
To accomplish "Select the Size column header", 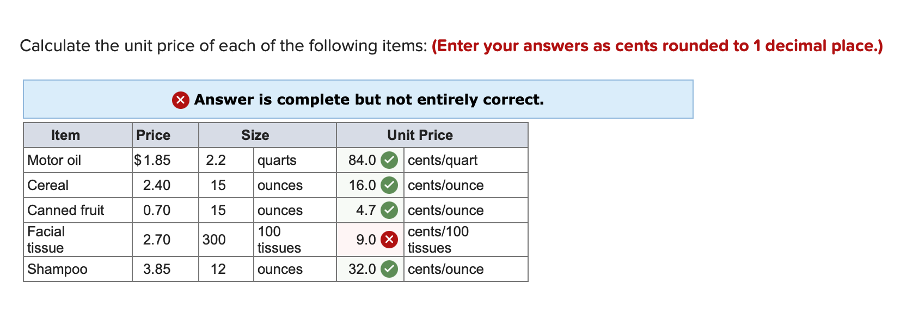I will (255, 135).
